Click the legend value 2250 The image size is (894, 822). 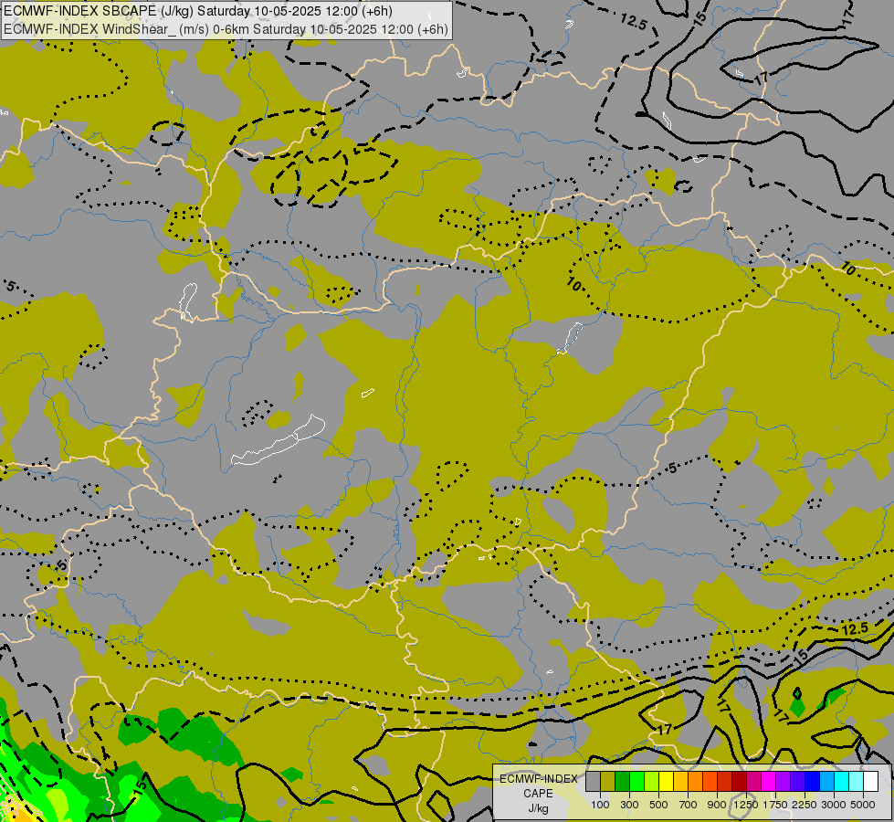click(805, 805)
